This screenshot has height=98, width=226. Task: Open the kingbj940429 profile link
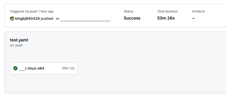pos(27,19)
